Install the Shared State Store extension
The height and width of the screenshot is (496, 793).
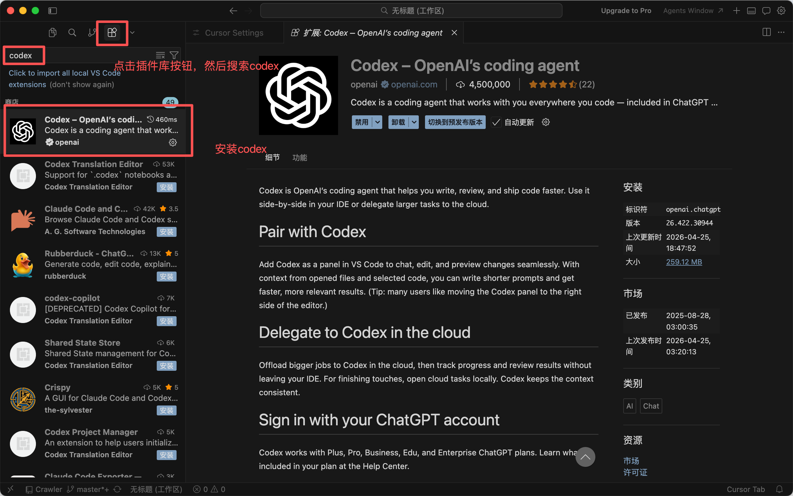(166, 366)
